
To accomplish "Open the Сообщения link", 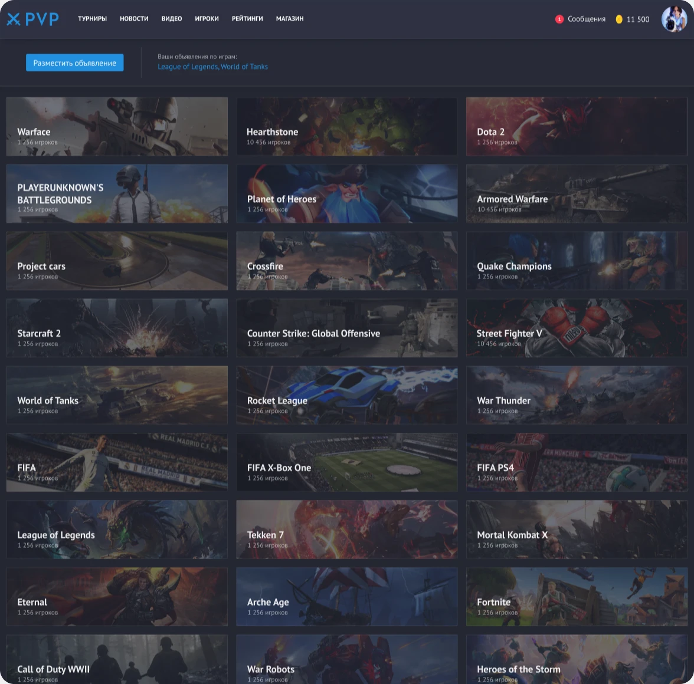I will pos(587,19).
